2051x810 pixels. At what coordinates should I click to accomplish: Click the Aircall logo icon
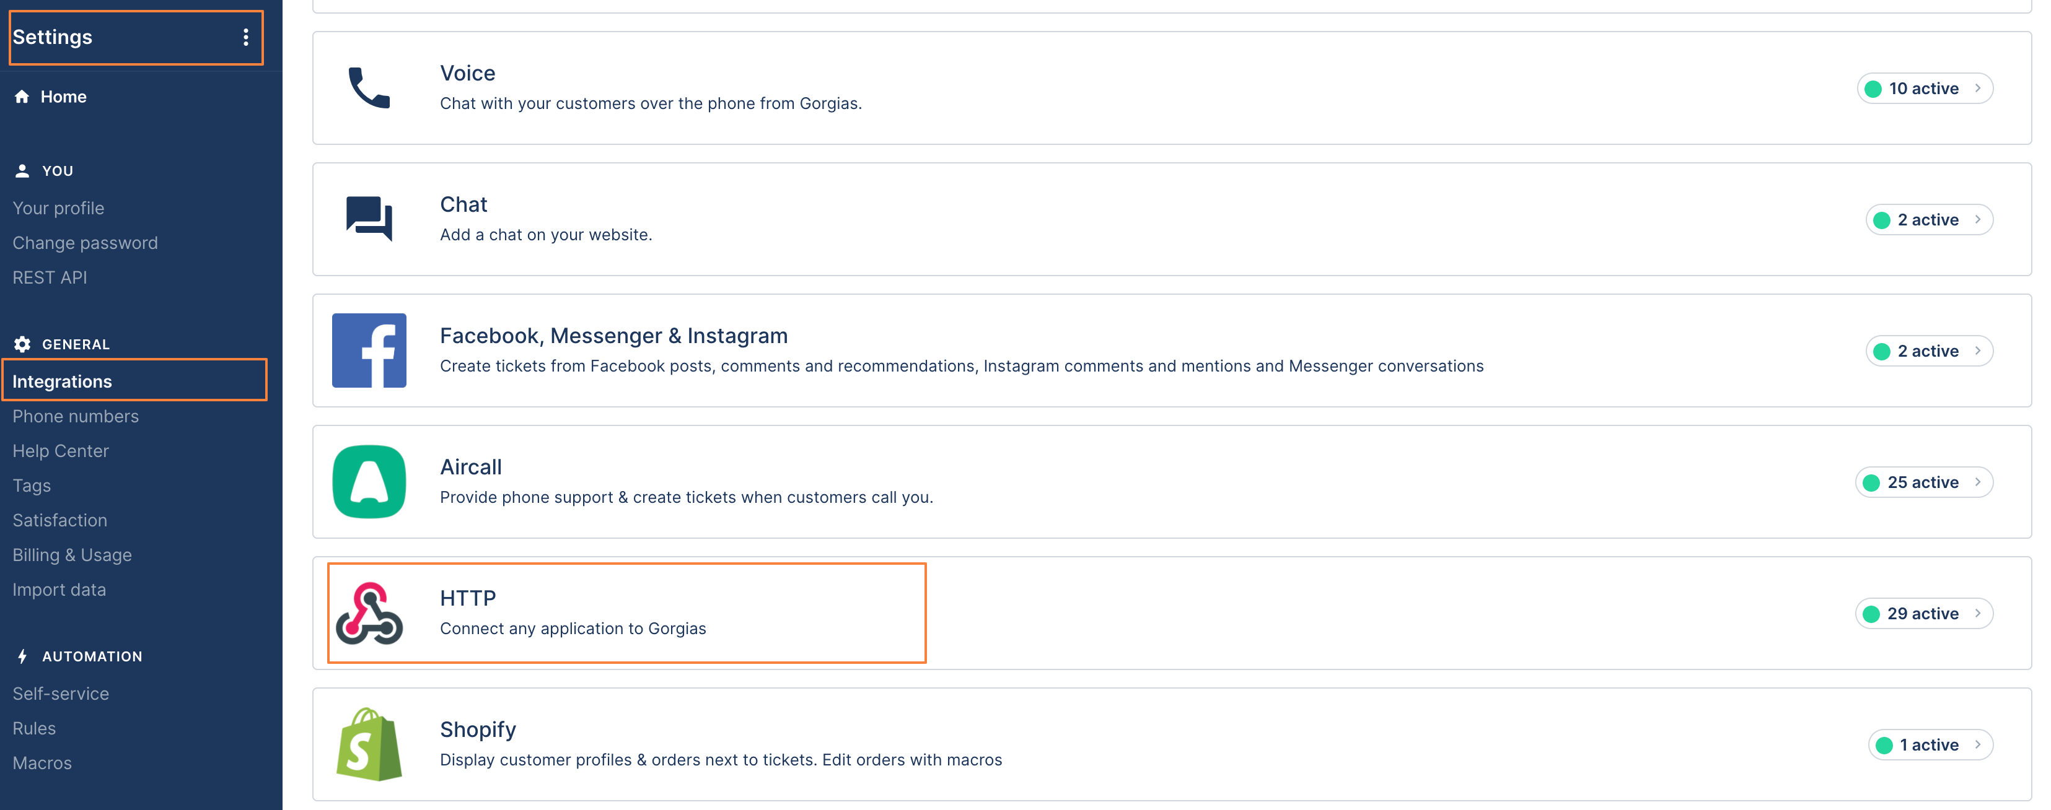pos(369,481)
